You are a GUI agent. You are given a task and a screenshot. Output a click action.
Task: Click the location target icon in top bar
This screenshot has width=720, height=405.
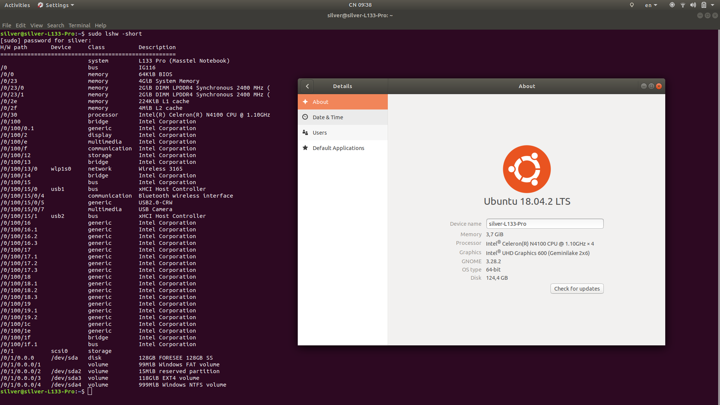pyautogui.click(x=672, y=5)
